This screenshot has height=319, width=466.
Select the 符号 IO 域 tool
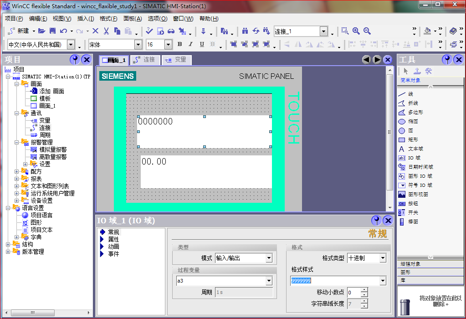(x=415, y=185)
